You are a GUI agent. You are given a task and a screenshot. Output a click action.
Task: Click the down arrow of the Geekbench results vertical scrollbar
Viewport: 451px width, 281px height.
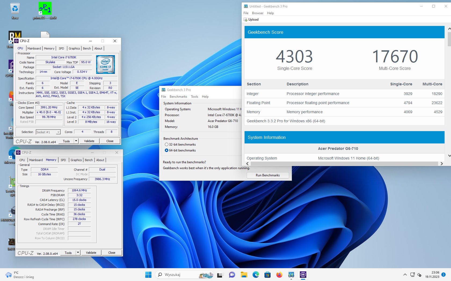pos(449,156)
